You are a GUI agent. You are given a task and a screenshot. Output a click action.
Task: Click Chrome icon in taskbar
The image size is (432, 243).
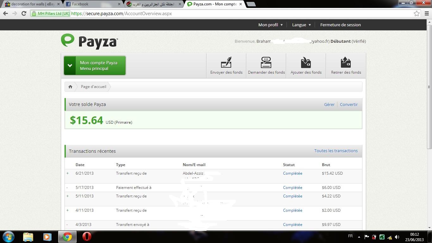click(x=67, y=237)
